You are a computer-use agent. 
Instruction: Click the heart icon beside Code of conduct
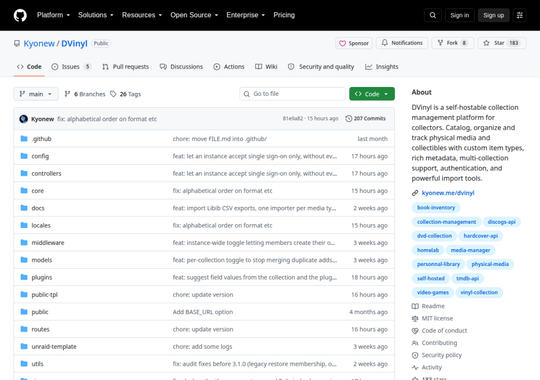(415, 331)
